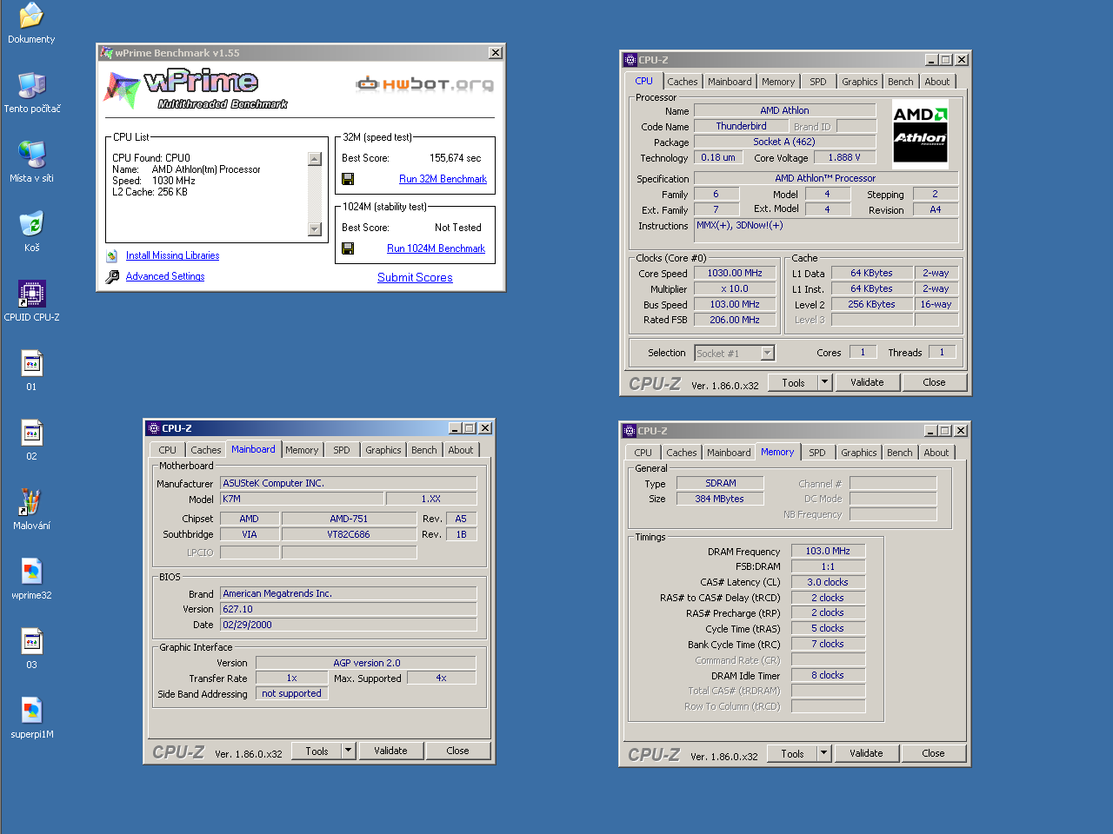Viewport: 1113px width, 834px height.
Task: Click Close button in Memory window
Action: point(933,753)
